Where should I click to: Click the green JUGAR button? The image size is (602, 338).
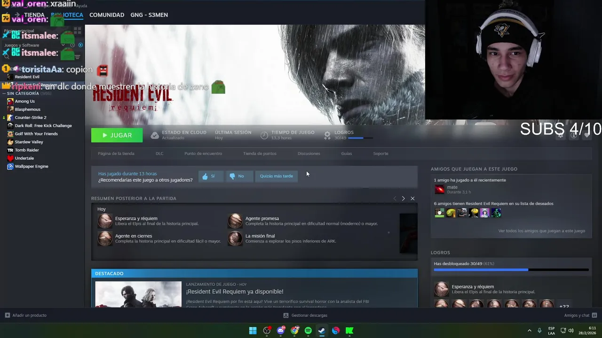click(117, 135)
